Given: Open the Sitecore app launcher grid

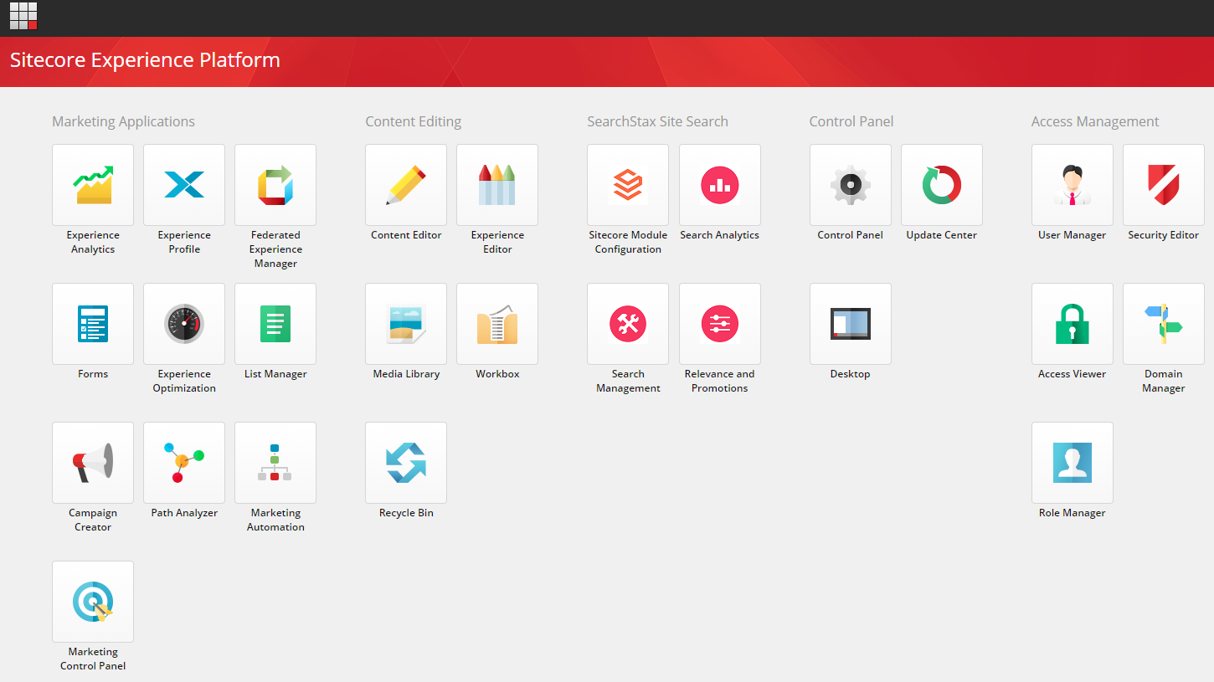Looking at the screenshot, I should tap(23, 17).
